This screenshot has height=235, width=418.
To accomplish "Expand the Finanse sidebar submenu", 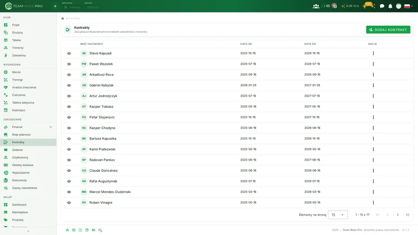I will click(51, 127).
